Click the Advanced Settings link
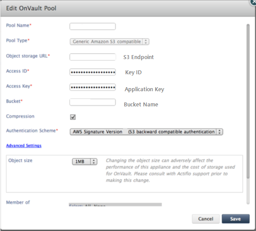The width and height of the screenshot is (256, 231). pos(24,145)
